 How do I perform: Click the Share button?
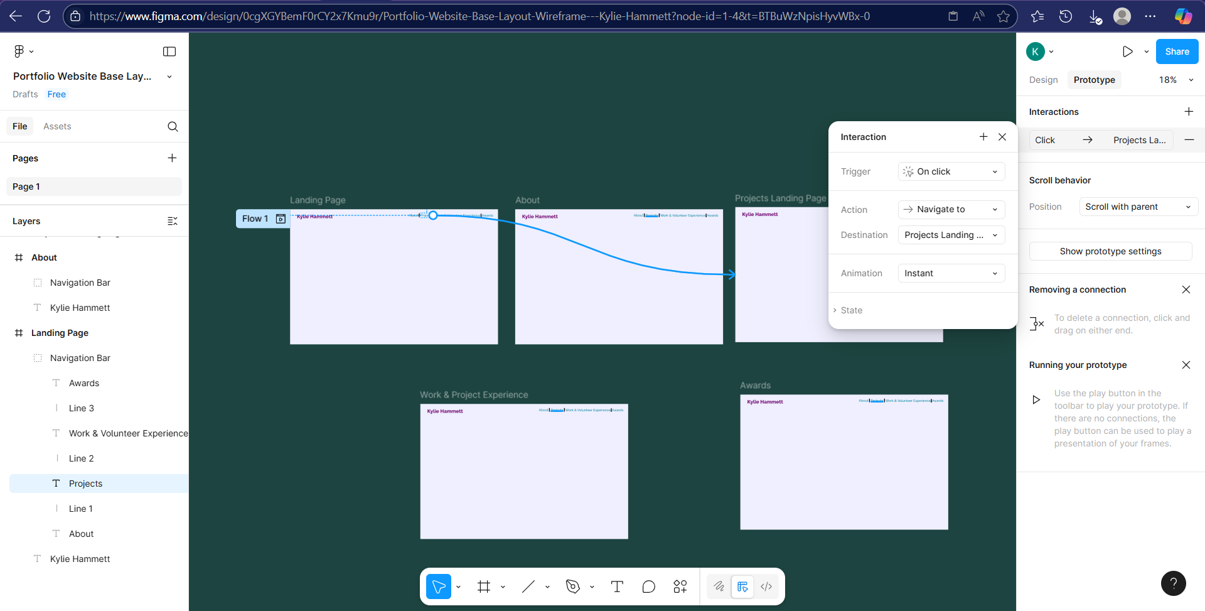(1177, 51)
